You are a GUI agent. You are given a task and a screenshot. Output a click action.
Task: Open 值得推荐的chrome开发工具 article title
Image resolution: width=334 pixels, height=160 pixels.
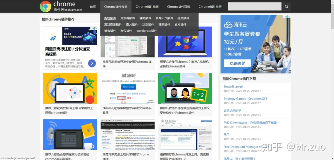pyautogui.click(x=184, y=157)
